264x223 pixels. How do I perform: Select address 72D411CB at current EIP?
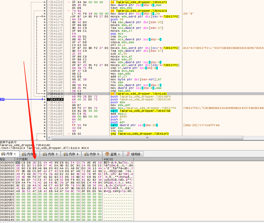coord(55,100)
